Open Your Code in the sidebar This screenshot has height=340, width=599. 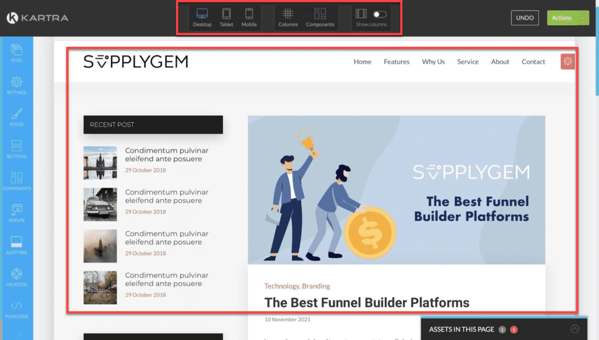point(16,310)
